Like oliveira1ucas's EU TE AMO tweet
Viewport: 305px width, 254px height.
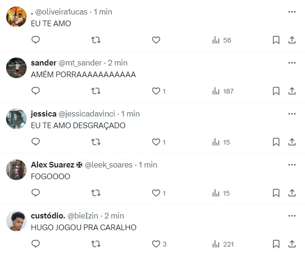pyautogui.click(x=156, y=40)
